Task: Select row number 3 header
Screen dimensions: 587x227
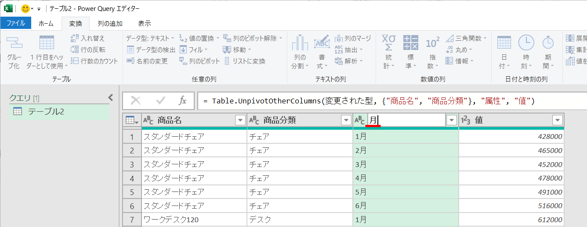Action: (x=132, y=164)
